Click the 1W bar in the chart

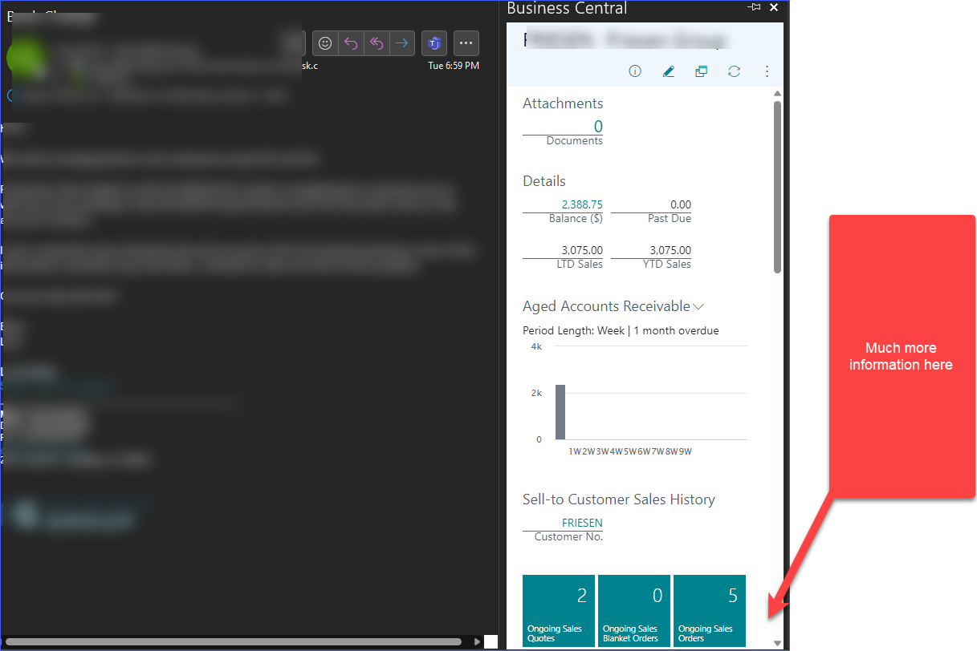pyautogui.click(x=560, y=412)
